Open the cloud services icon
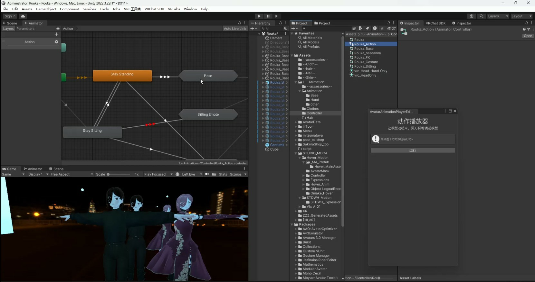535x282 pixels. tap(23, 16)
